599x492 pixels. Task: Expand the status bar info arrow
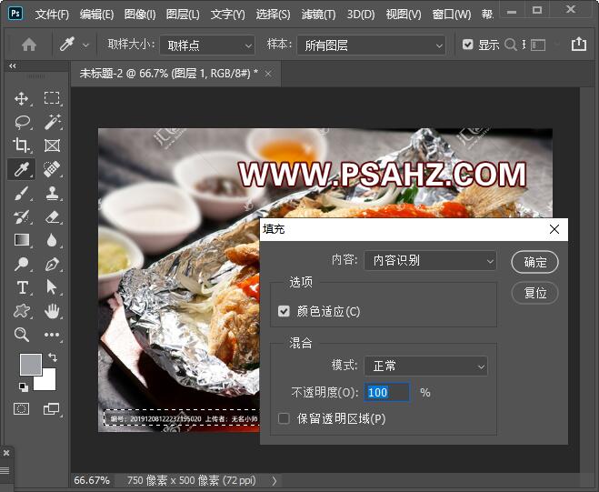(x=275, y=481)
